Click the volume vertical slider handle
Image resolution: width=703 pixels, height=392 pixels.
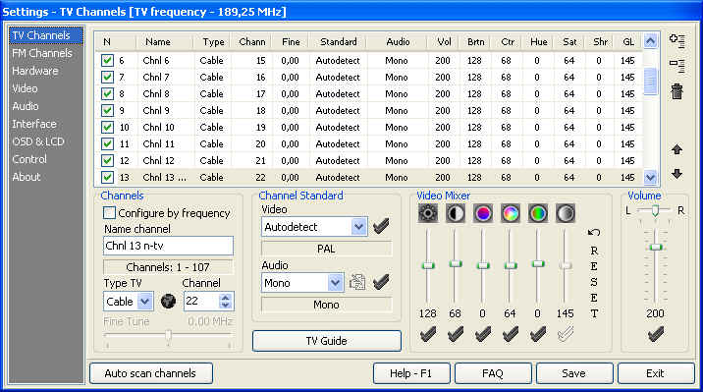point(656,248)
